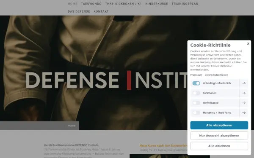Click the Performance label text

point(210,103)
